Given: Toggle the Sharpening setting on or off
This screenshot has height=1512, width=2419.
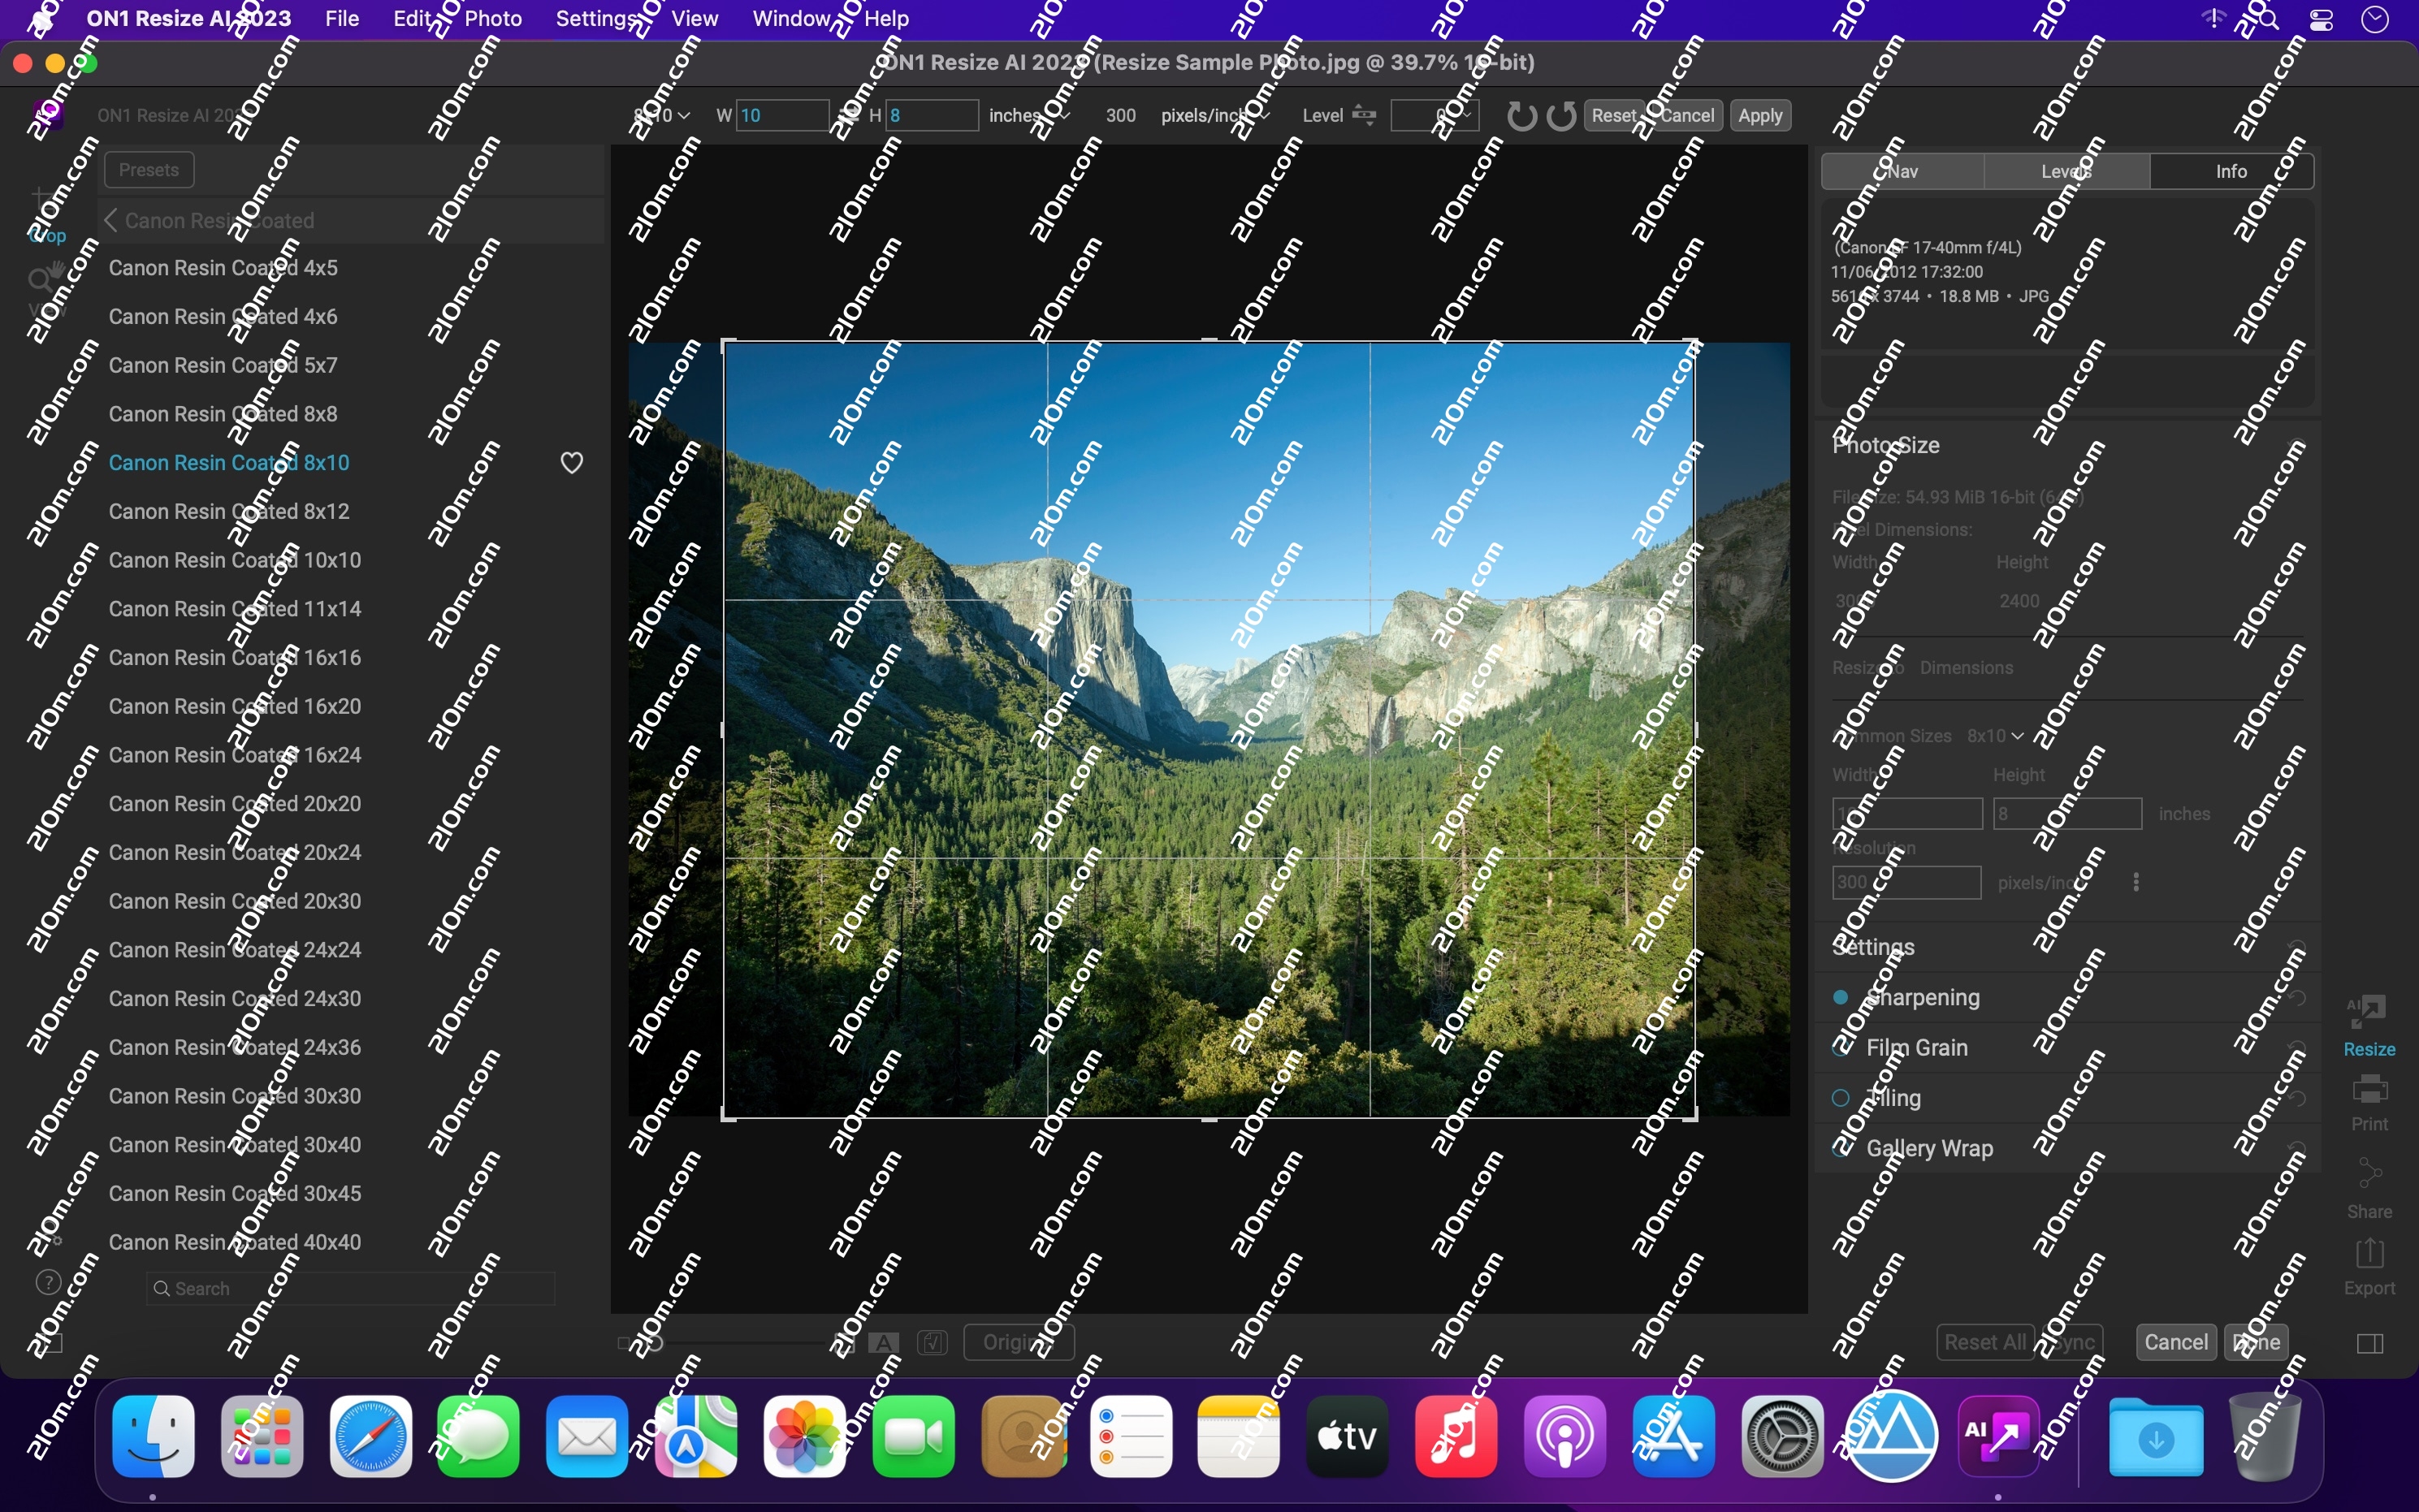Looking at the screenshot, I should pos(1840,997).
